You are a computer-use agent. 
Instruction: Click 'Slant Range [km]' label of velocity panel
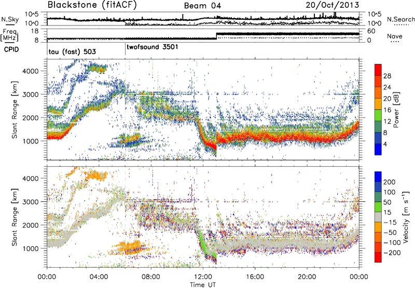[15, 217]
